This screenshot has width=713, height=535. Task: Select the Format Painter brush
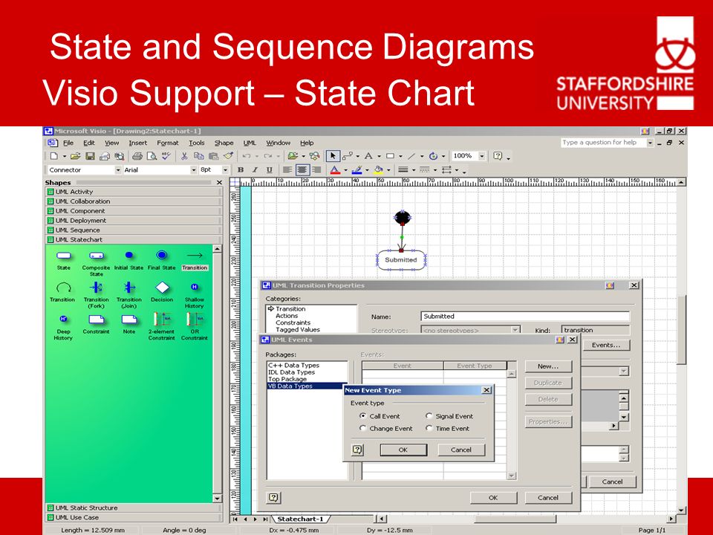228,156
